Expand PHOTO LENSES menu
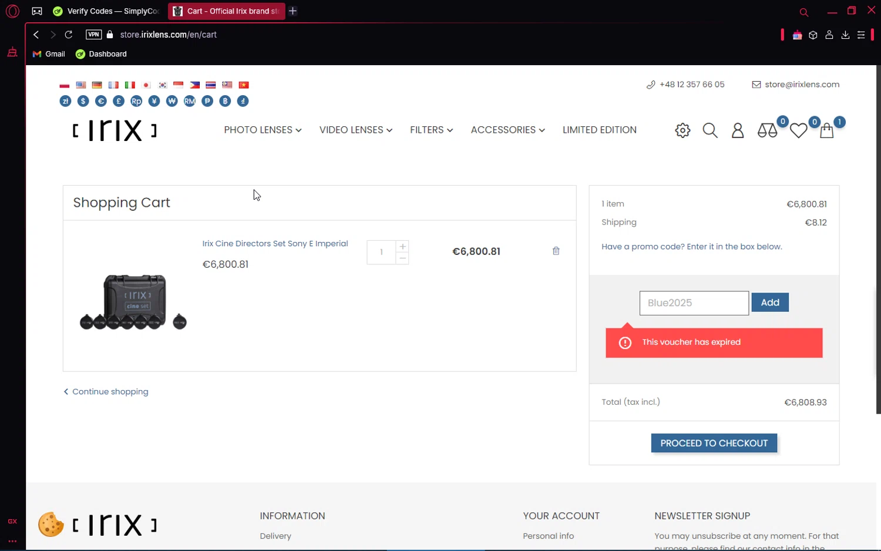Screen dimensions: 881x551 263,130
